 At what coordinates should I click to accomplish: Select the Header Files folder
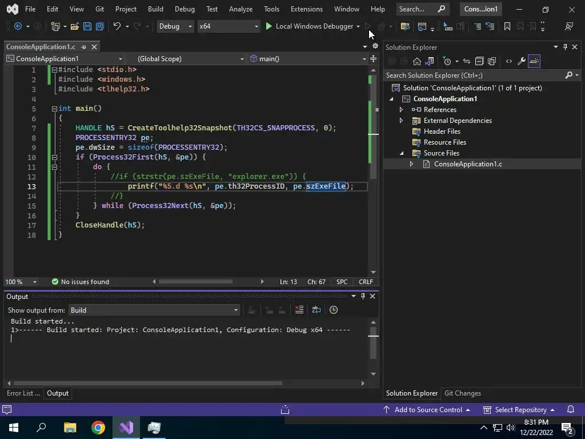(442, 131)
